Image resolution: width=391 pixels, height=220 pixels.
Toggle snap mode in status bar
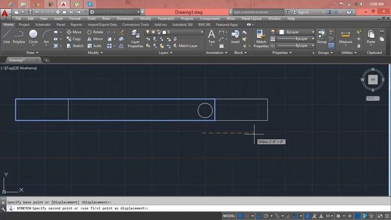point(247,216)
